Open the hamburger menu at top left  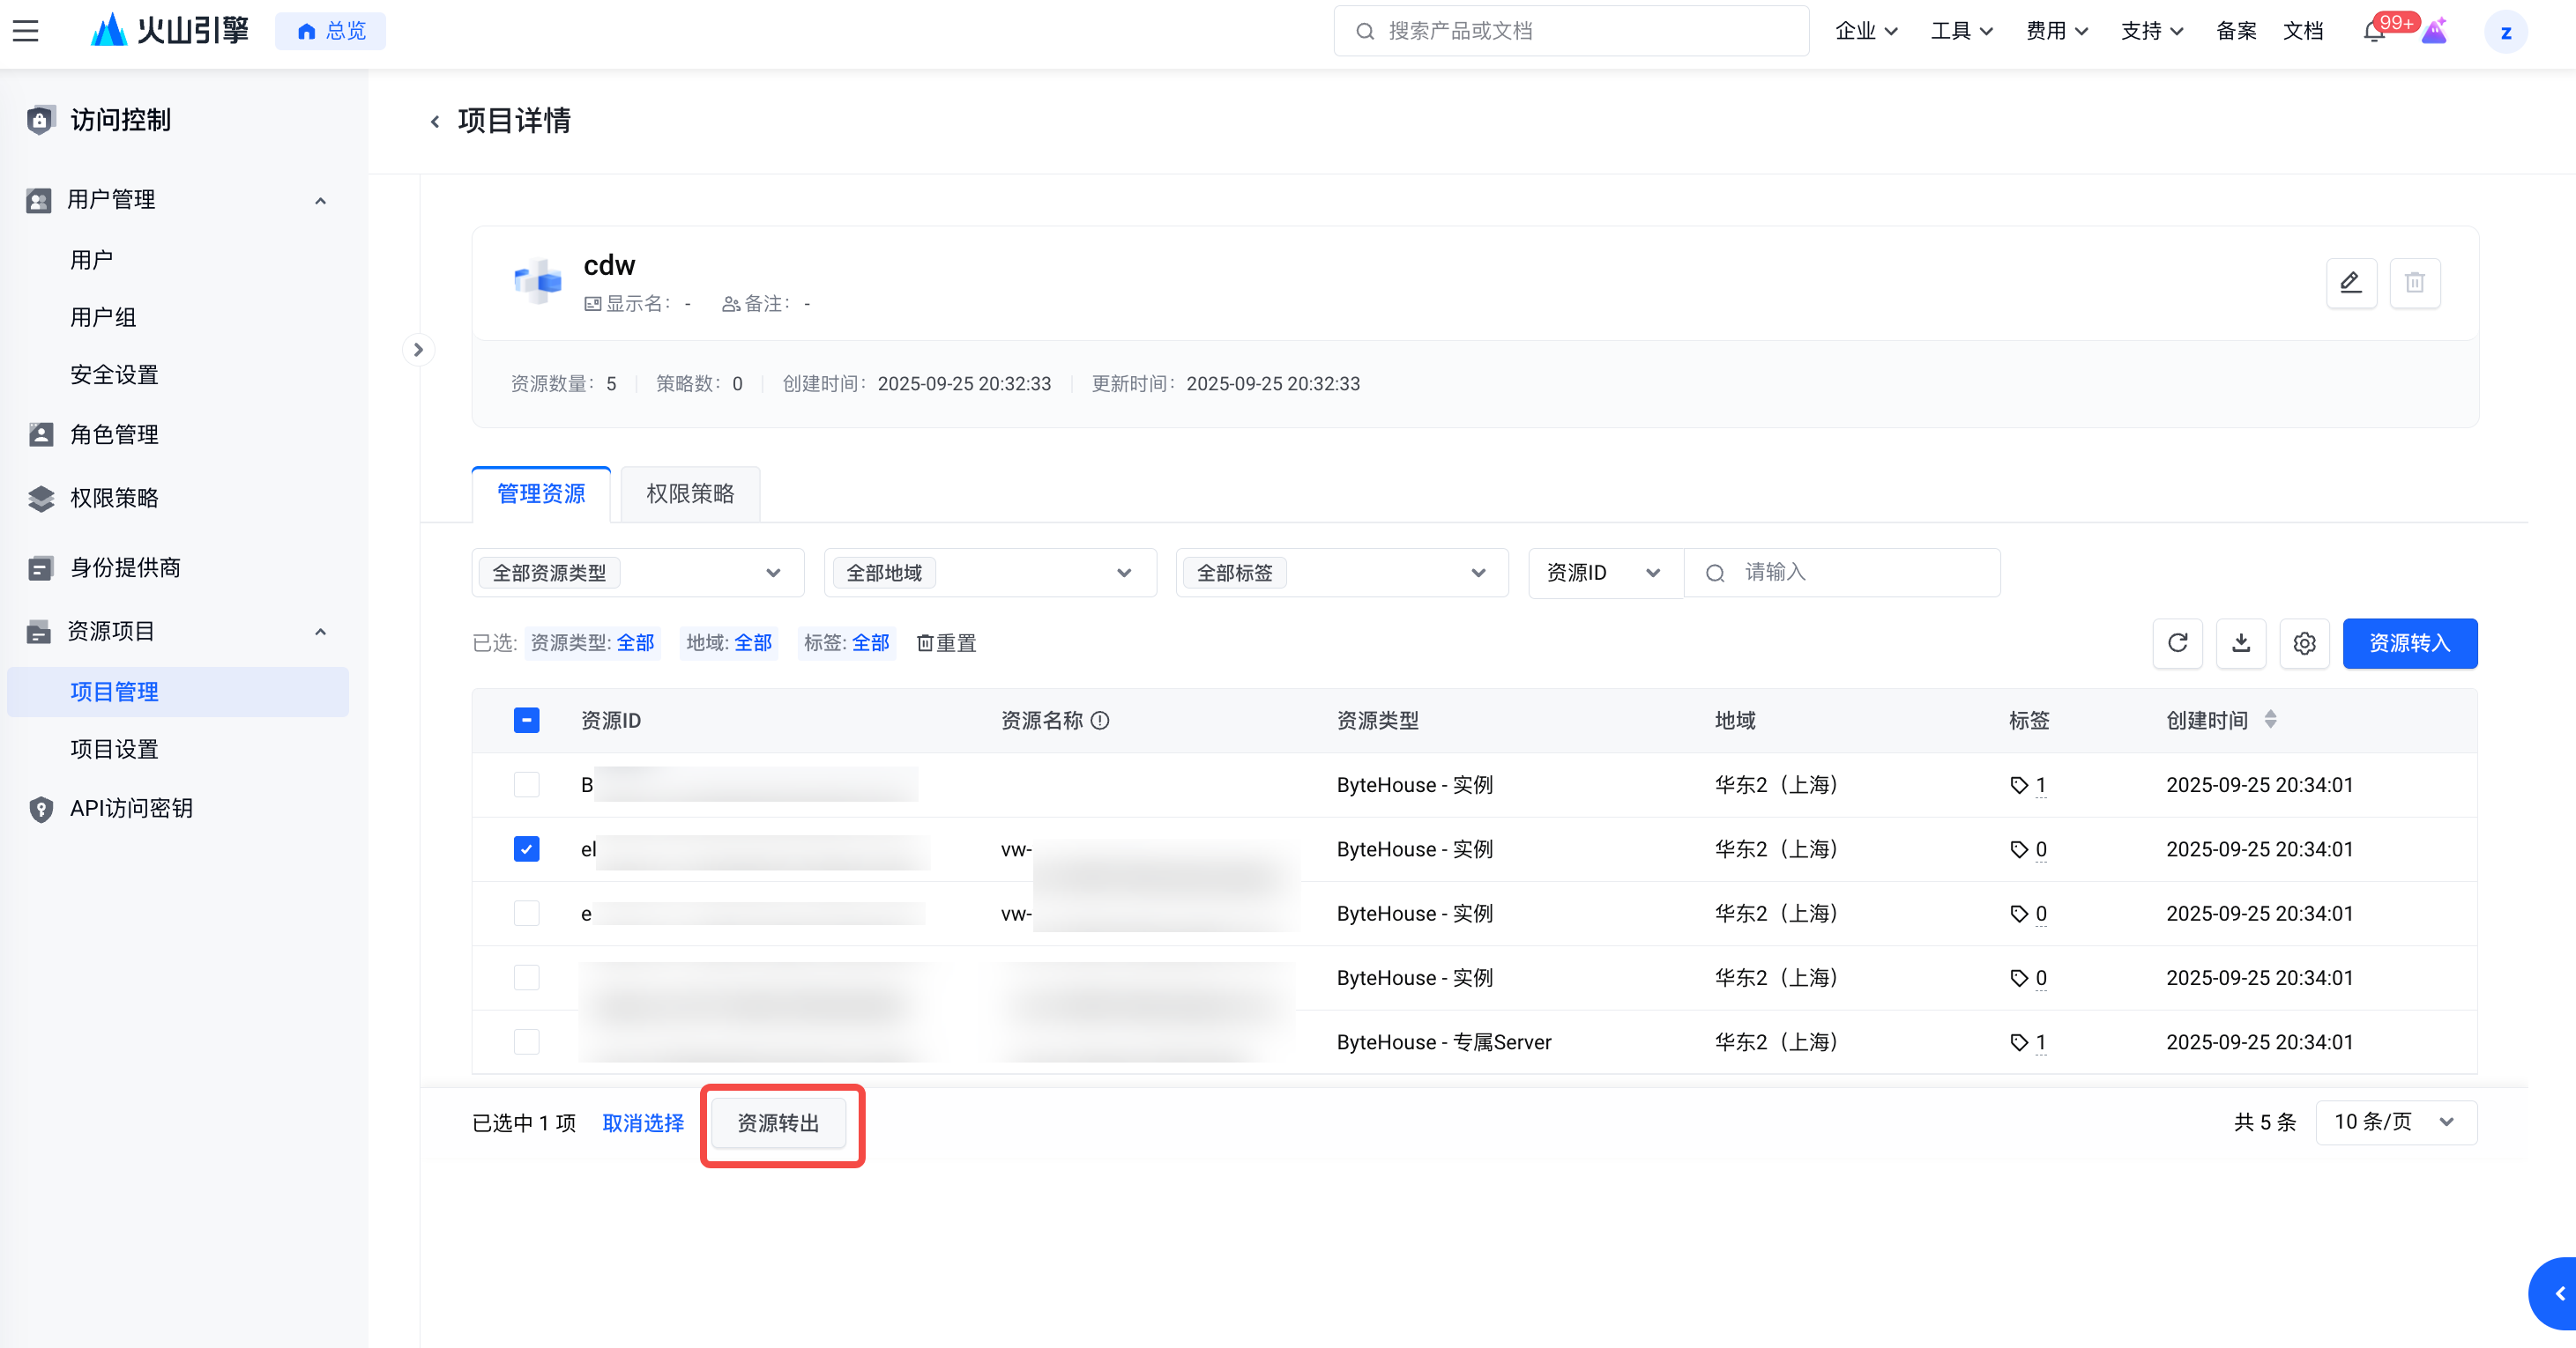pos(26,31)
